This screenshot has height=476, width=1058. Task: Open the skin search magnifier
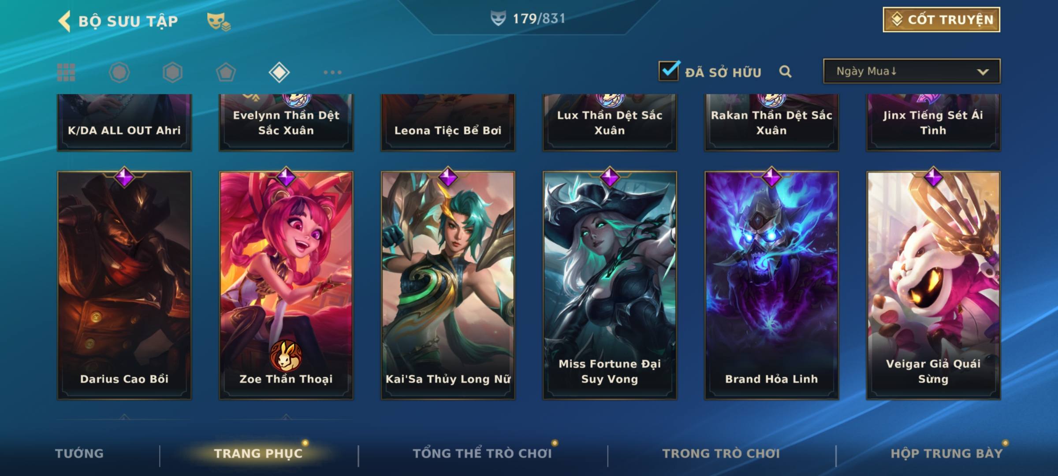pyautogui.click(x=785, y=71)
